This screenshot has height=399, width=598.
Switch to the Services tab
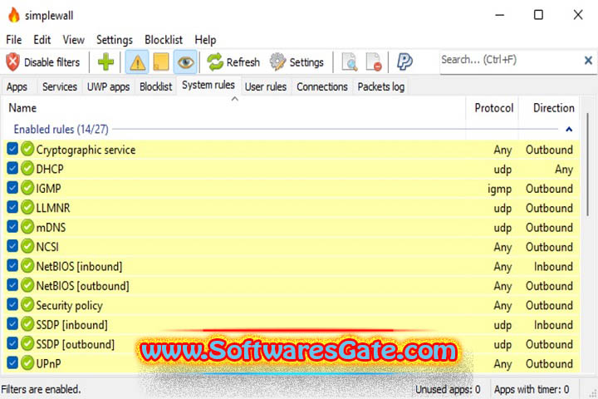coord(60,87)
